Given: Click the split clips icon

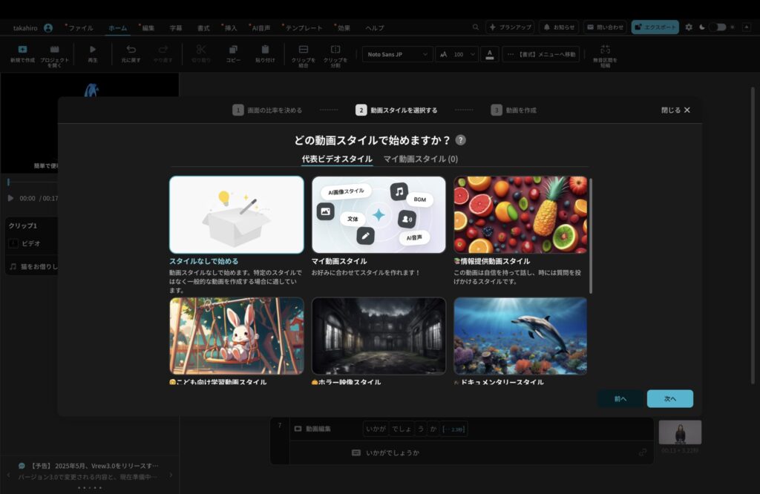Looking at the screenshot, I should click(335, 50).
